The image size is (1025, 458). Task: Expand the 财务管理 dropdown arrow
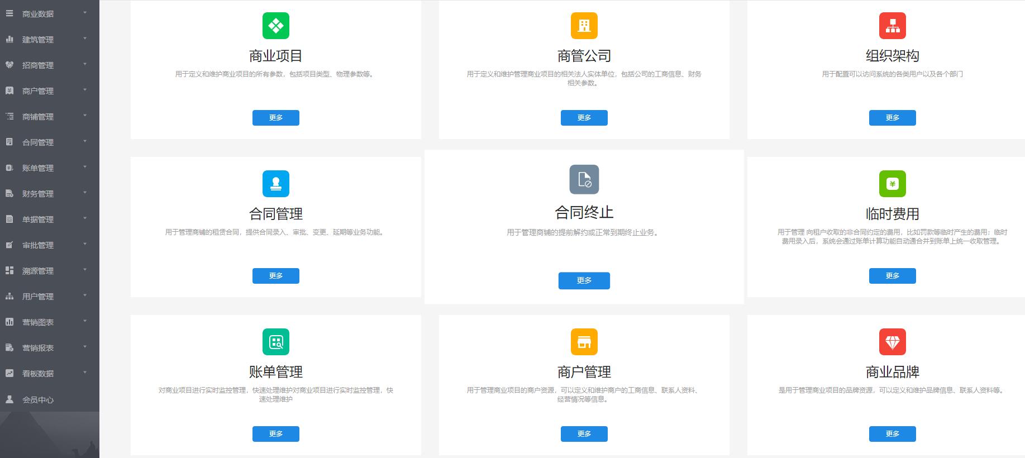tap(85, 192)
